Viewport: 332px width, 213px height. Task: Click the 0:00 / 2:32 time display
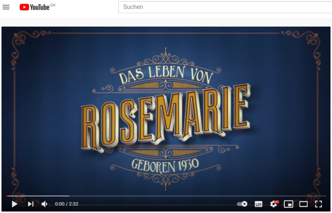(x=67, y=204)
